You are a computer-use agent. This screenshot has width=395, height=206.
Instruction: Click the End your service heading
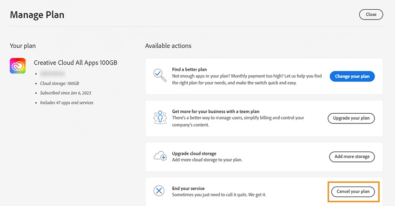pyautogui.click(x=188, y=188)
